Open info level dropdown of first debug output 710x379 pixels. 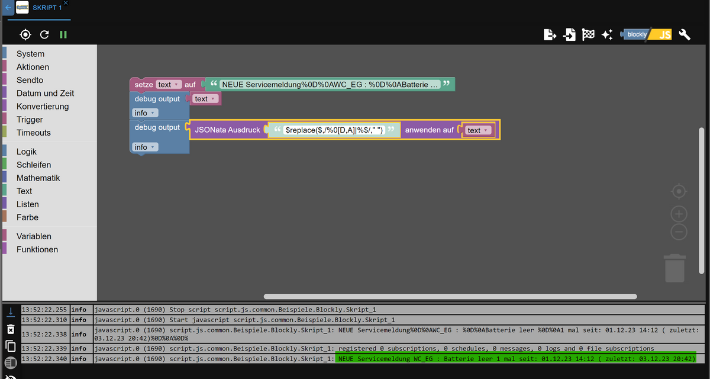145,113
